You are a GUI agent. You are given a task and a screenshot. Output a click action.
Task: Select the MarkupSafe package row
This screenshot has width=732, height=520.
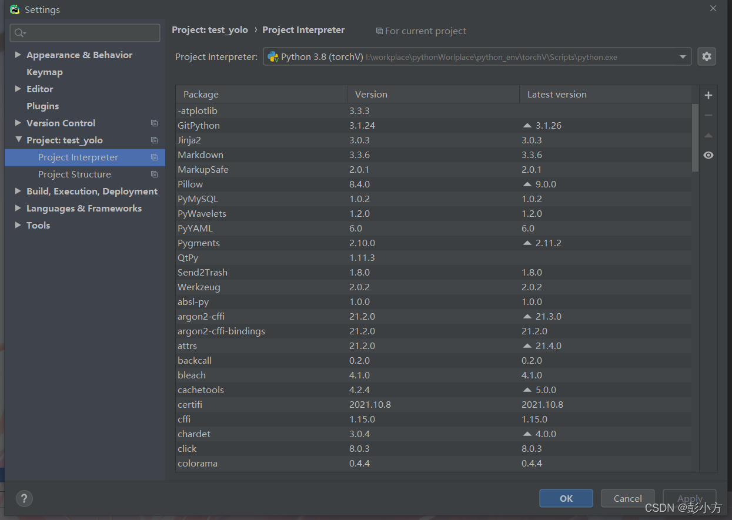[x=434, y=170]
